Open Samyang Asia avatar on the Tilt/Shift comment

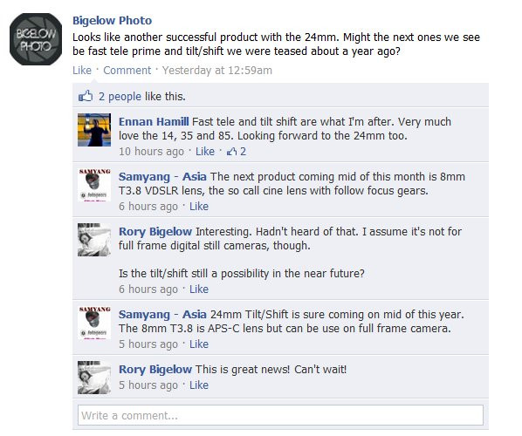(x=94, y=323)
